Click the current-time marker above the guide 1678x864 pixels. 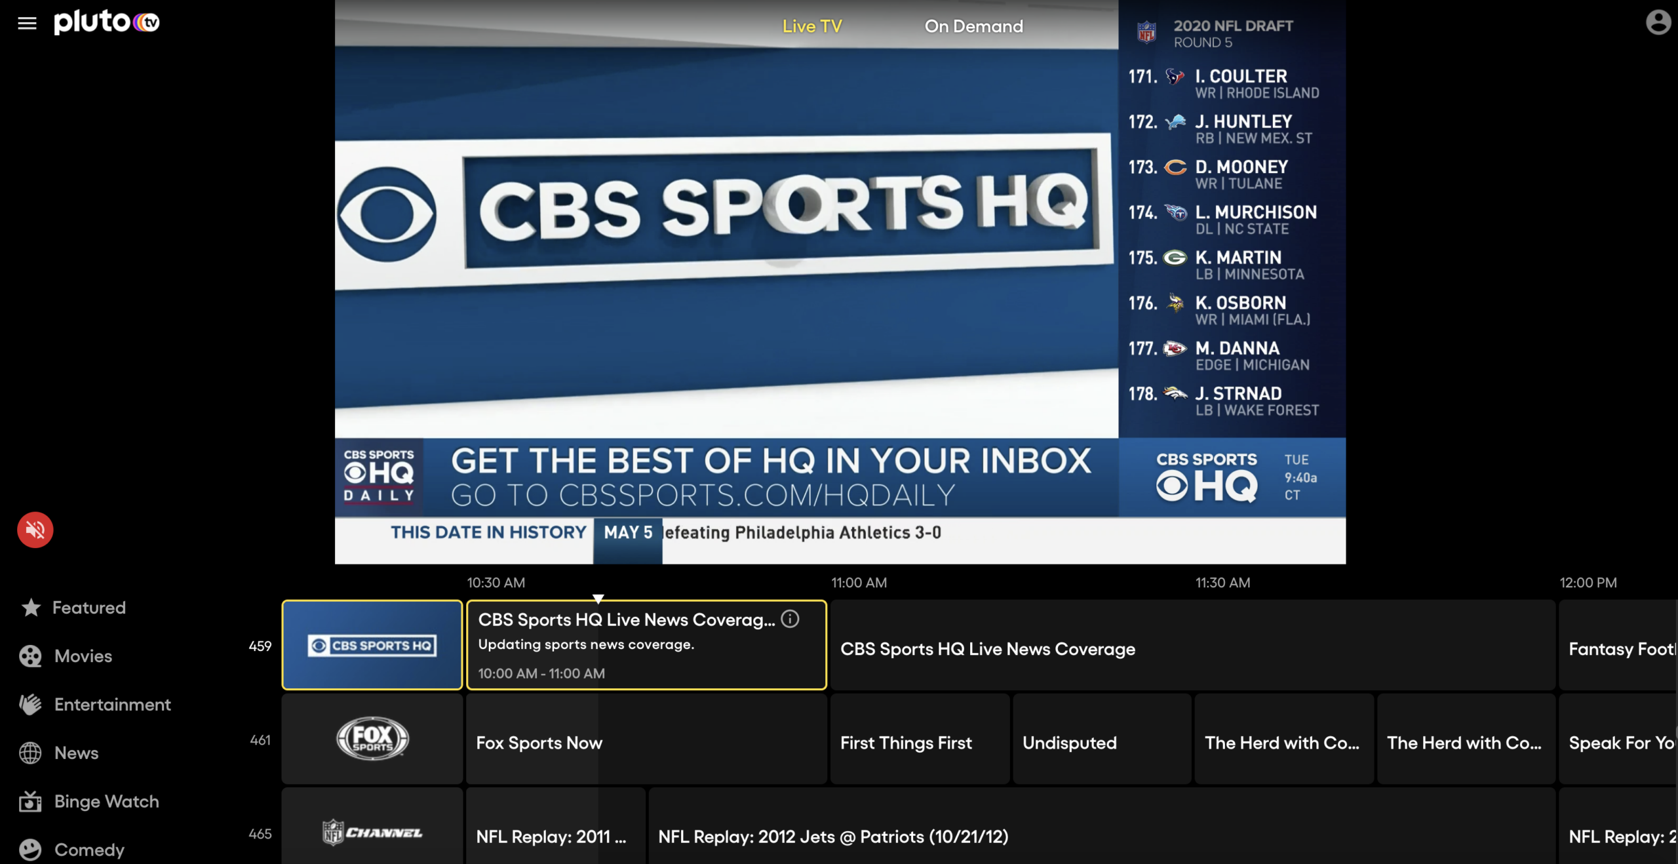[598, 598]
